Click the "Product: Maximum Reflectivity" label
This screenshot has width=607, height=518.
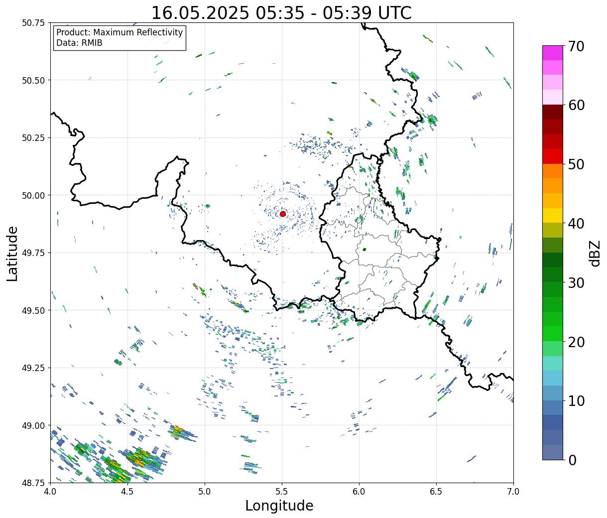[120, 32]
